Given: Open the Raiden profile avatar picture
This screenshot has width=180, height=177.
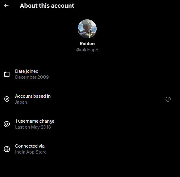Looking at the screenshot, I should pyautogui.click(x=87, y=29).
